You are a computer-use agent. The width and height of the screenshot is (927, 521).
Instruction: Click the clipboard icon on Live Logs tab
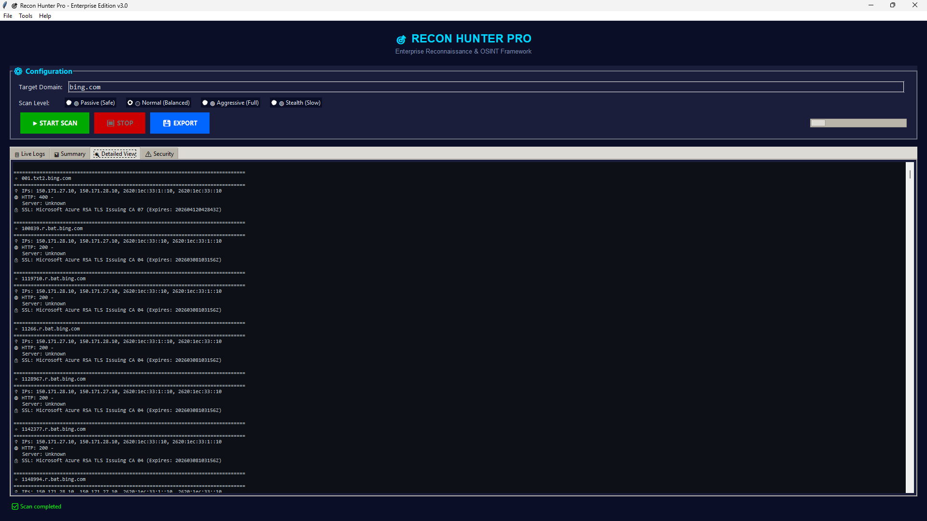tap(17, 154)
